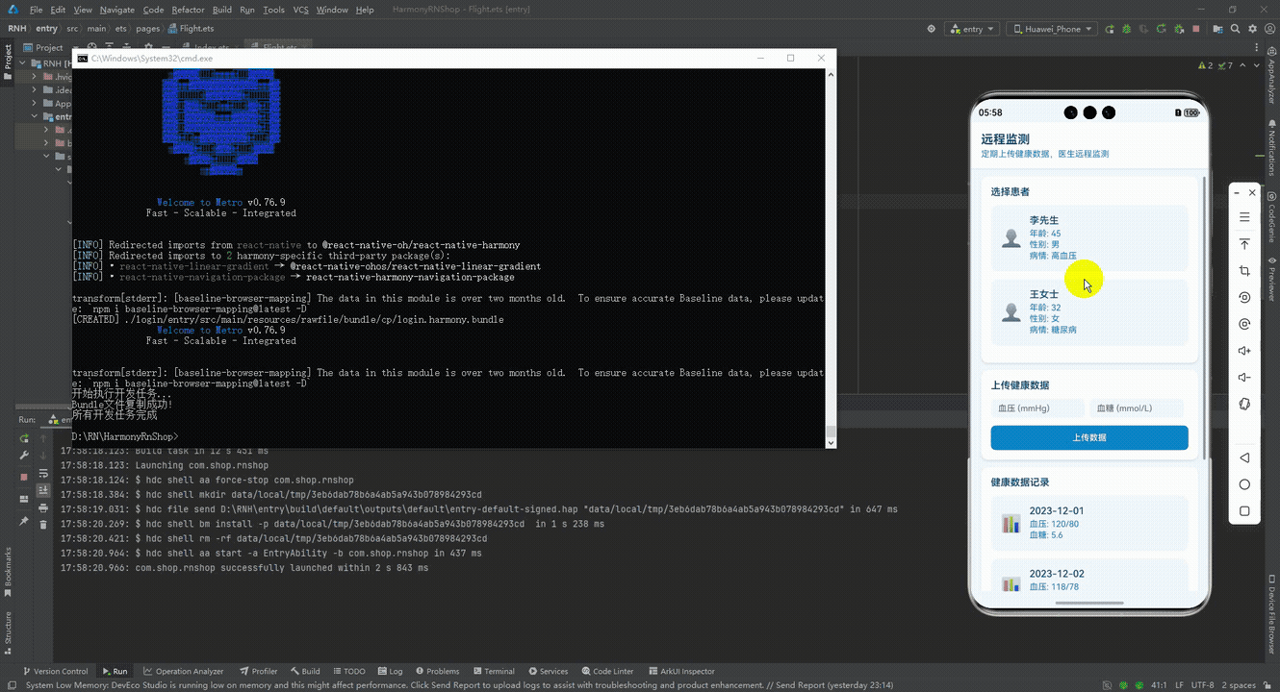
Task: Open the Navigate menu
Action: (117, 10)
